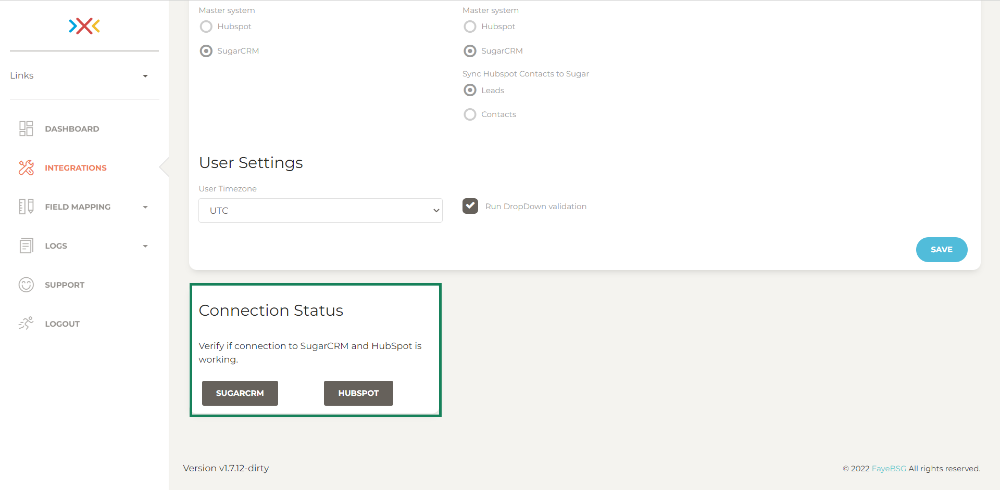The image size is (1000, 490).
Task: Select Hubspot as the left Master system
Action: pyautogui.click(x=206, y=27)
